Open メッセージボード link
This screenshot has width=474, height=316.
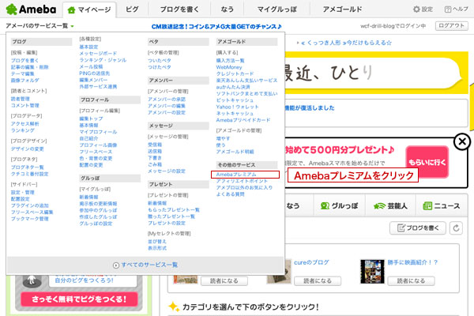(98, 54)
